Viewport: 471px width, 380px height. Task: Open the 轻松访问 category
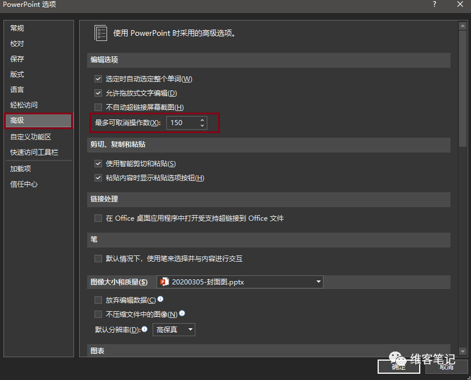(x=39, y=105)
